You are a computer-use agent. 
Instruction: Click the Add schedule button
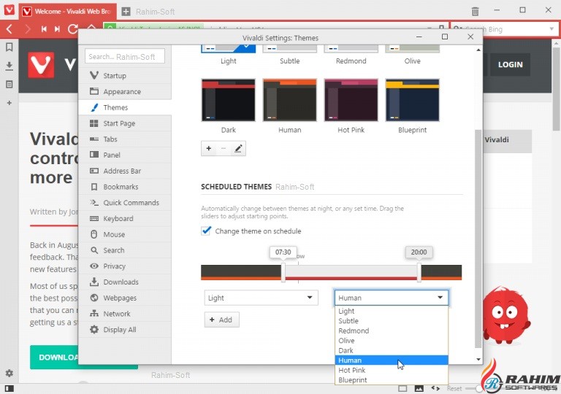(221, 320)
